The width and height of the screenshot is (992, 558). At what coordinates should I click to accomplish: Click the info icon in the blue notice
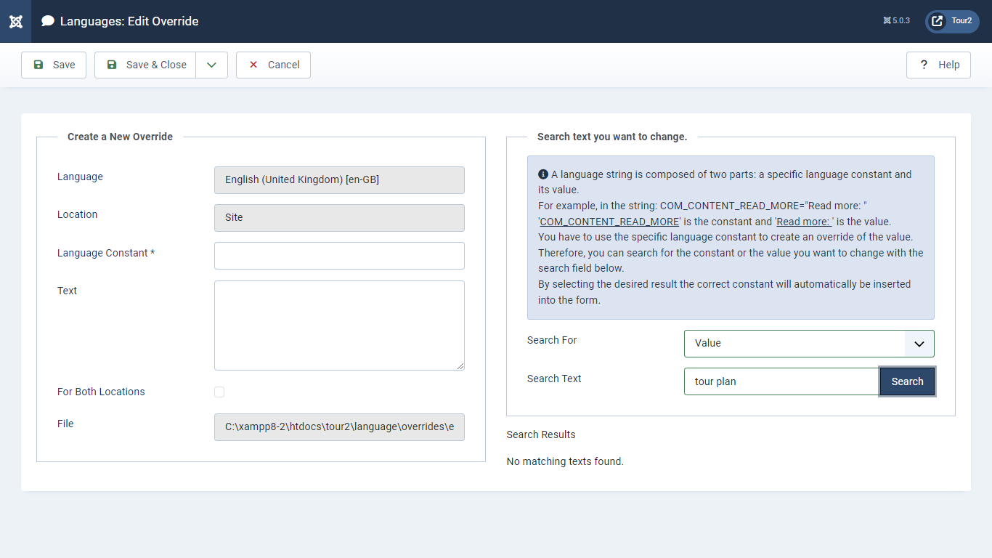click(543, 174)
